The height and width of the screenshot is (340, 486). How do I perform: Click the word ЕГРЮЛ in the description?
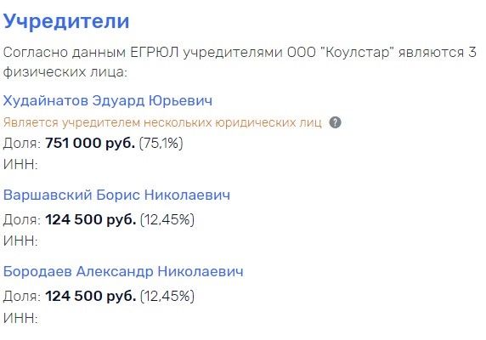click(155, 52)
